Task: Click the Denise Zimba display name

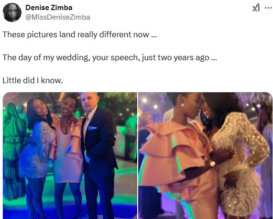Action: tap(49, 8)
